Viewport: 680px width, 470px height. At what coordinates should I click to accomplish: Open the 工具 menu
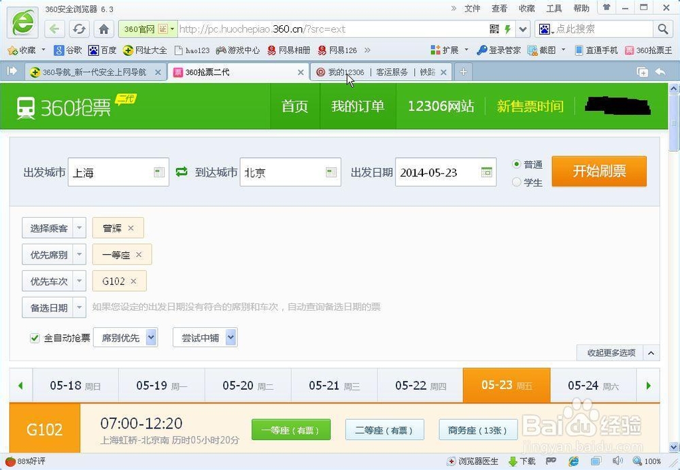coord(554,8)
